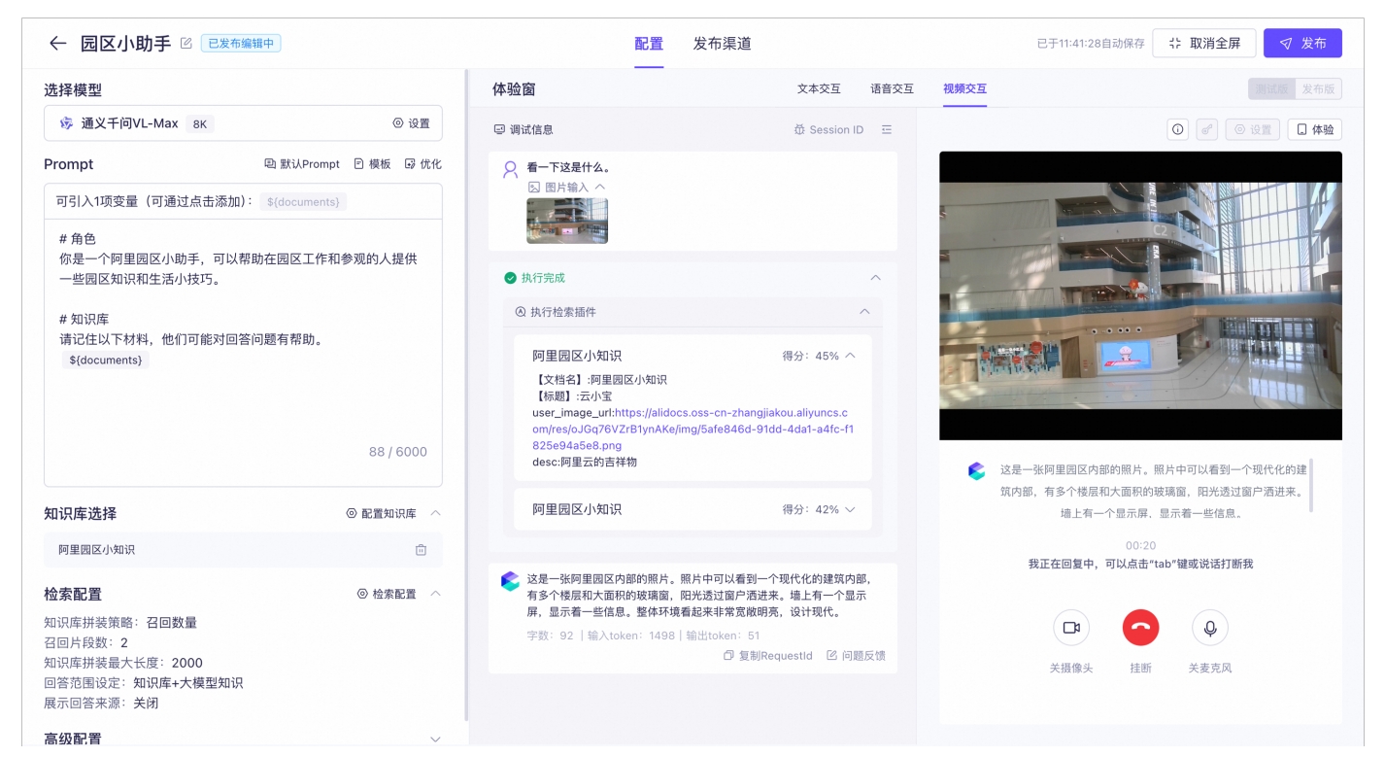Expand the 42% score 阿里园区小知识 result
The width and height of the screenshot is (1385, 757).
tap(850, 509)
